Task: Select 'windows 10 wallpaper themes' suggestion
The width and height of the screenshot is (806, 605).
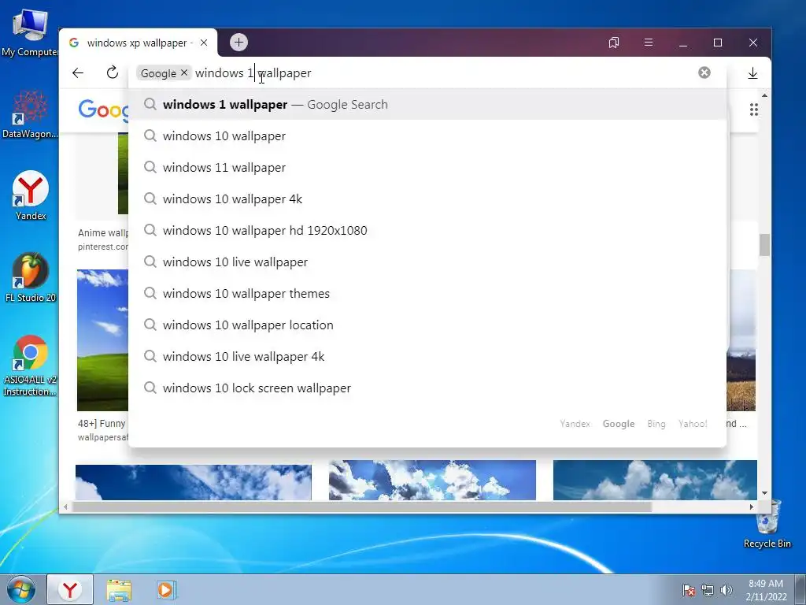Action: (x=427, y=293)
